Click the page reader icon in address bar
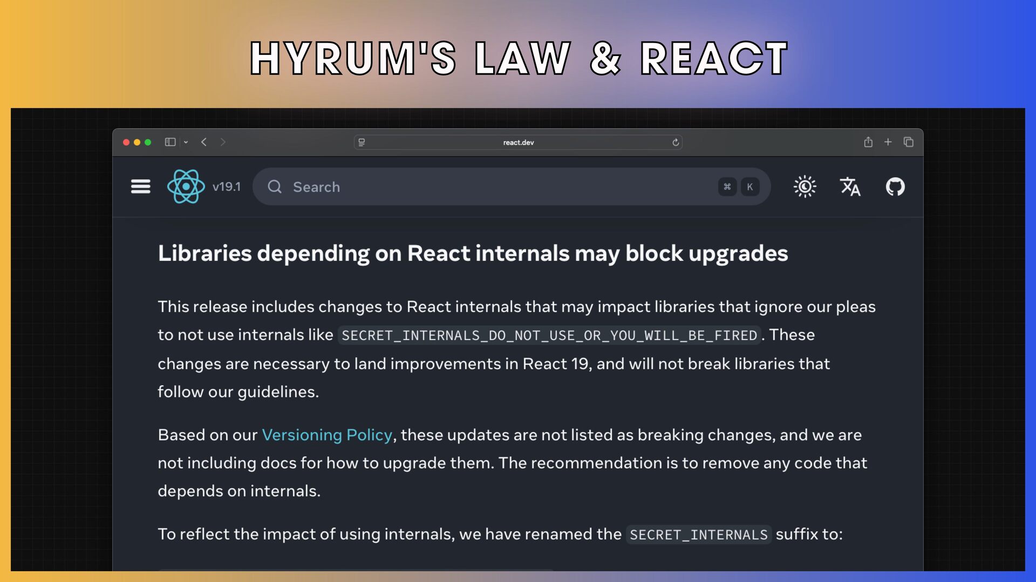Image resolution: width=1036 pixels, height=582 pixels. tap(362, 142)
